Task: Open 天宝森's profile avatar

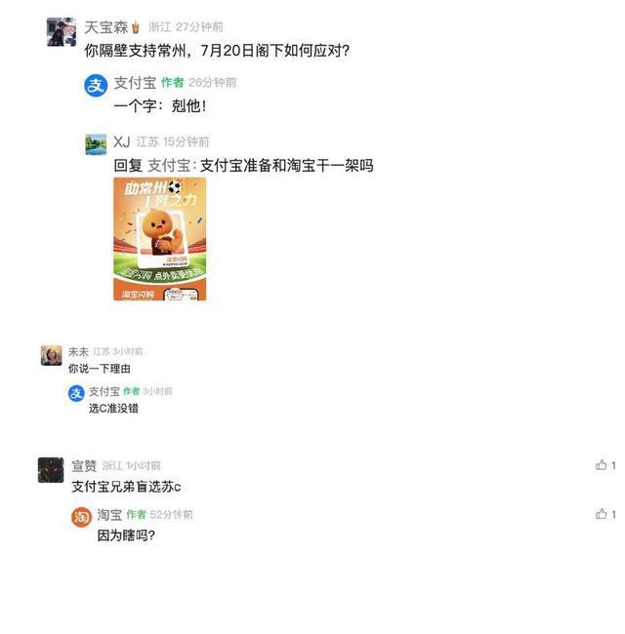Action: [x=62, y=32]
